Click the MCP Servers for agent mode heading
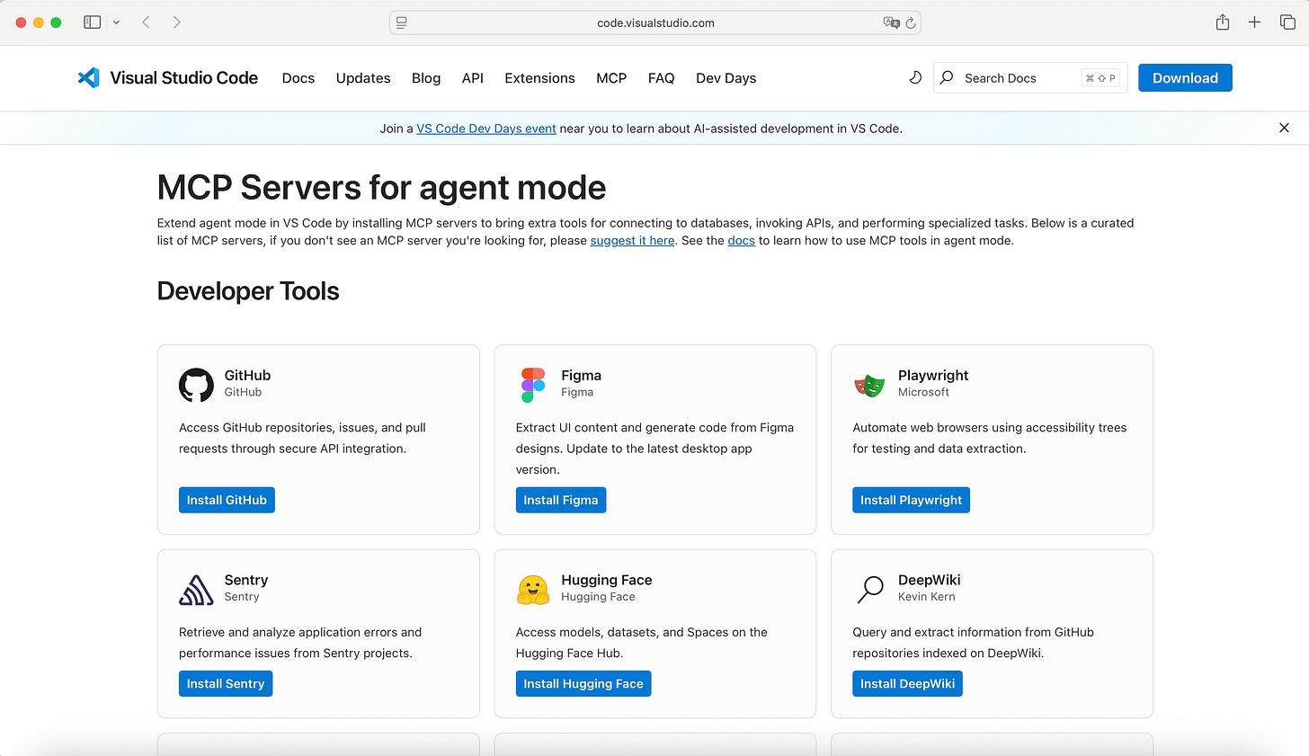 [x=381, y=188]
